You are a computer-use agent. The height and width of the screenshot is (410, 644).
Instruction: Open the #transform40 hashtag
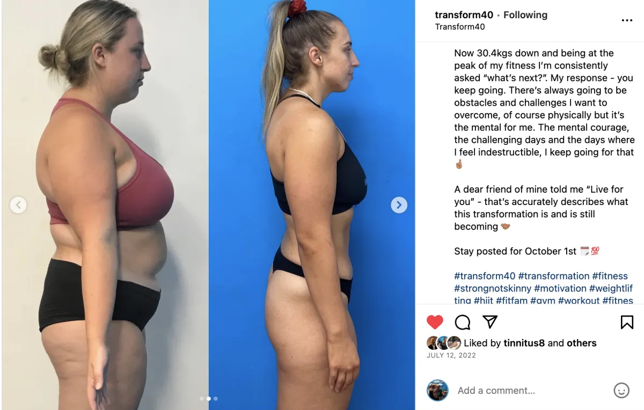(485, 276)
